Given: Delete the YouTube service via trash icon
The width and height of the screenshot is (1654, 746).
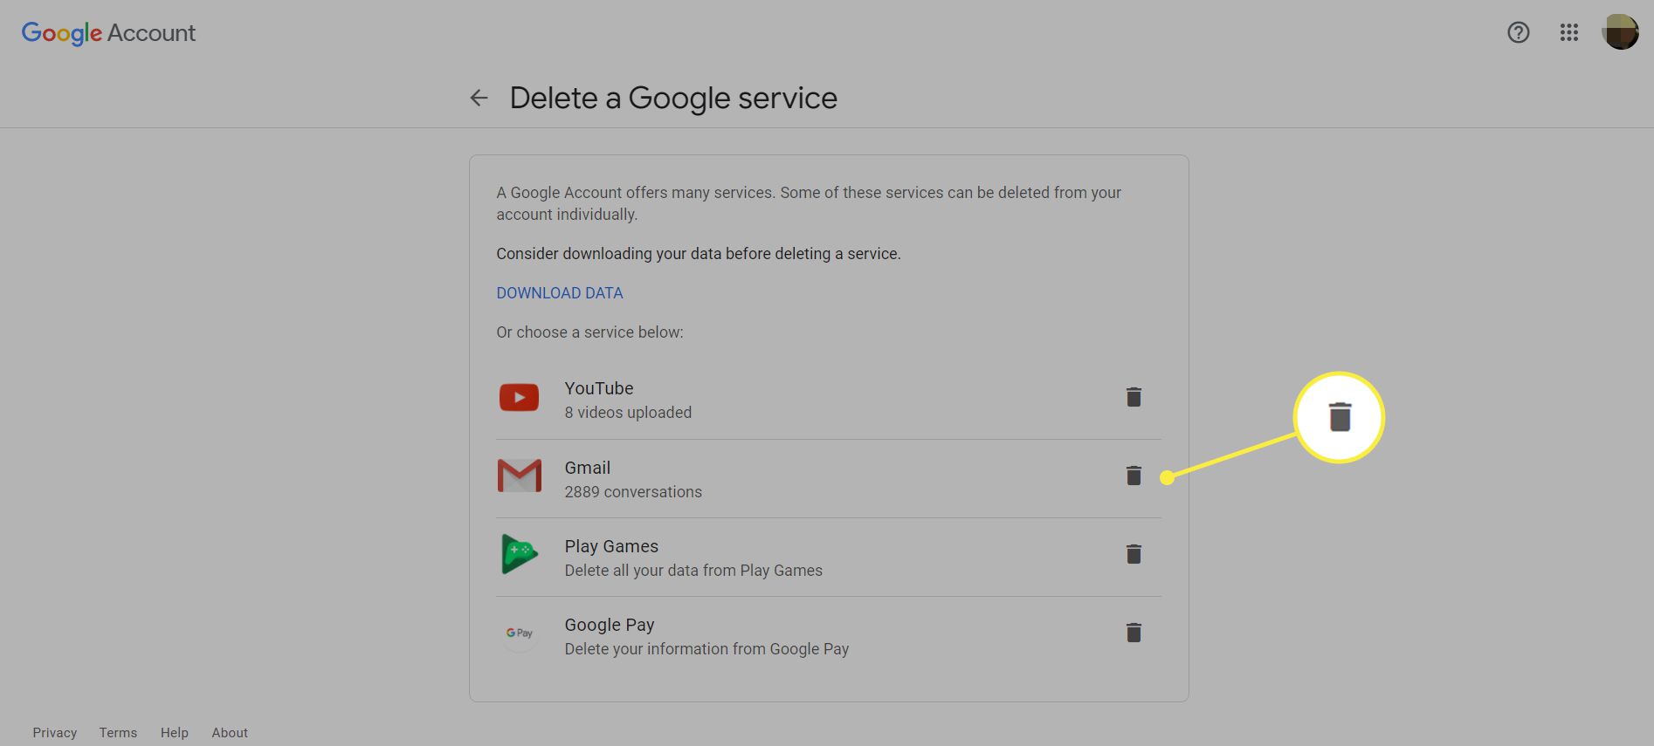Looking at the screenshot, I should click(1134, 397).
